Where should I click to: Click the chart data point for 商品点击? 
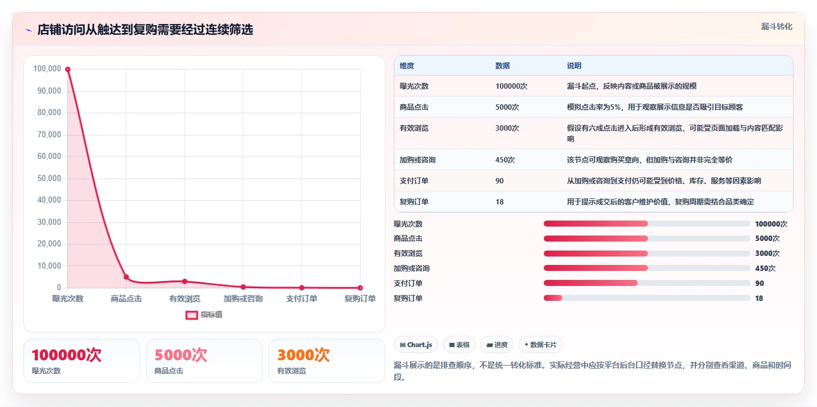126,277
